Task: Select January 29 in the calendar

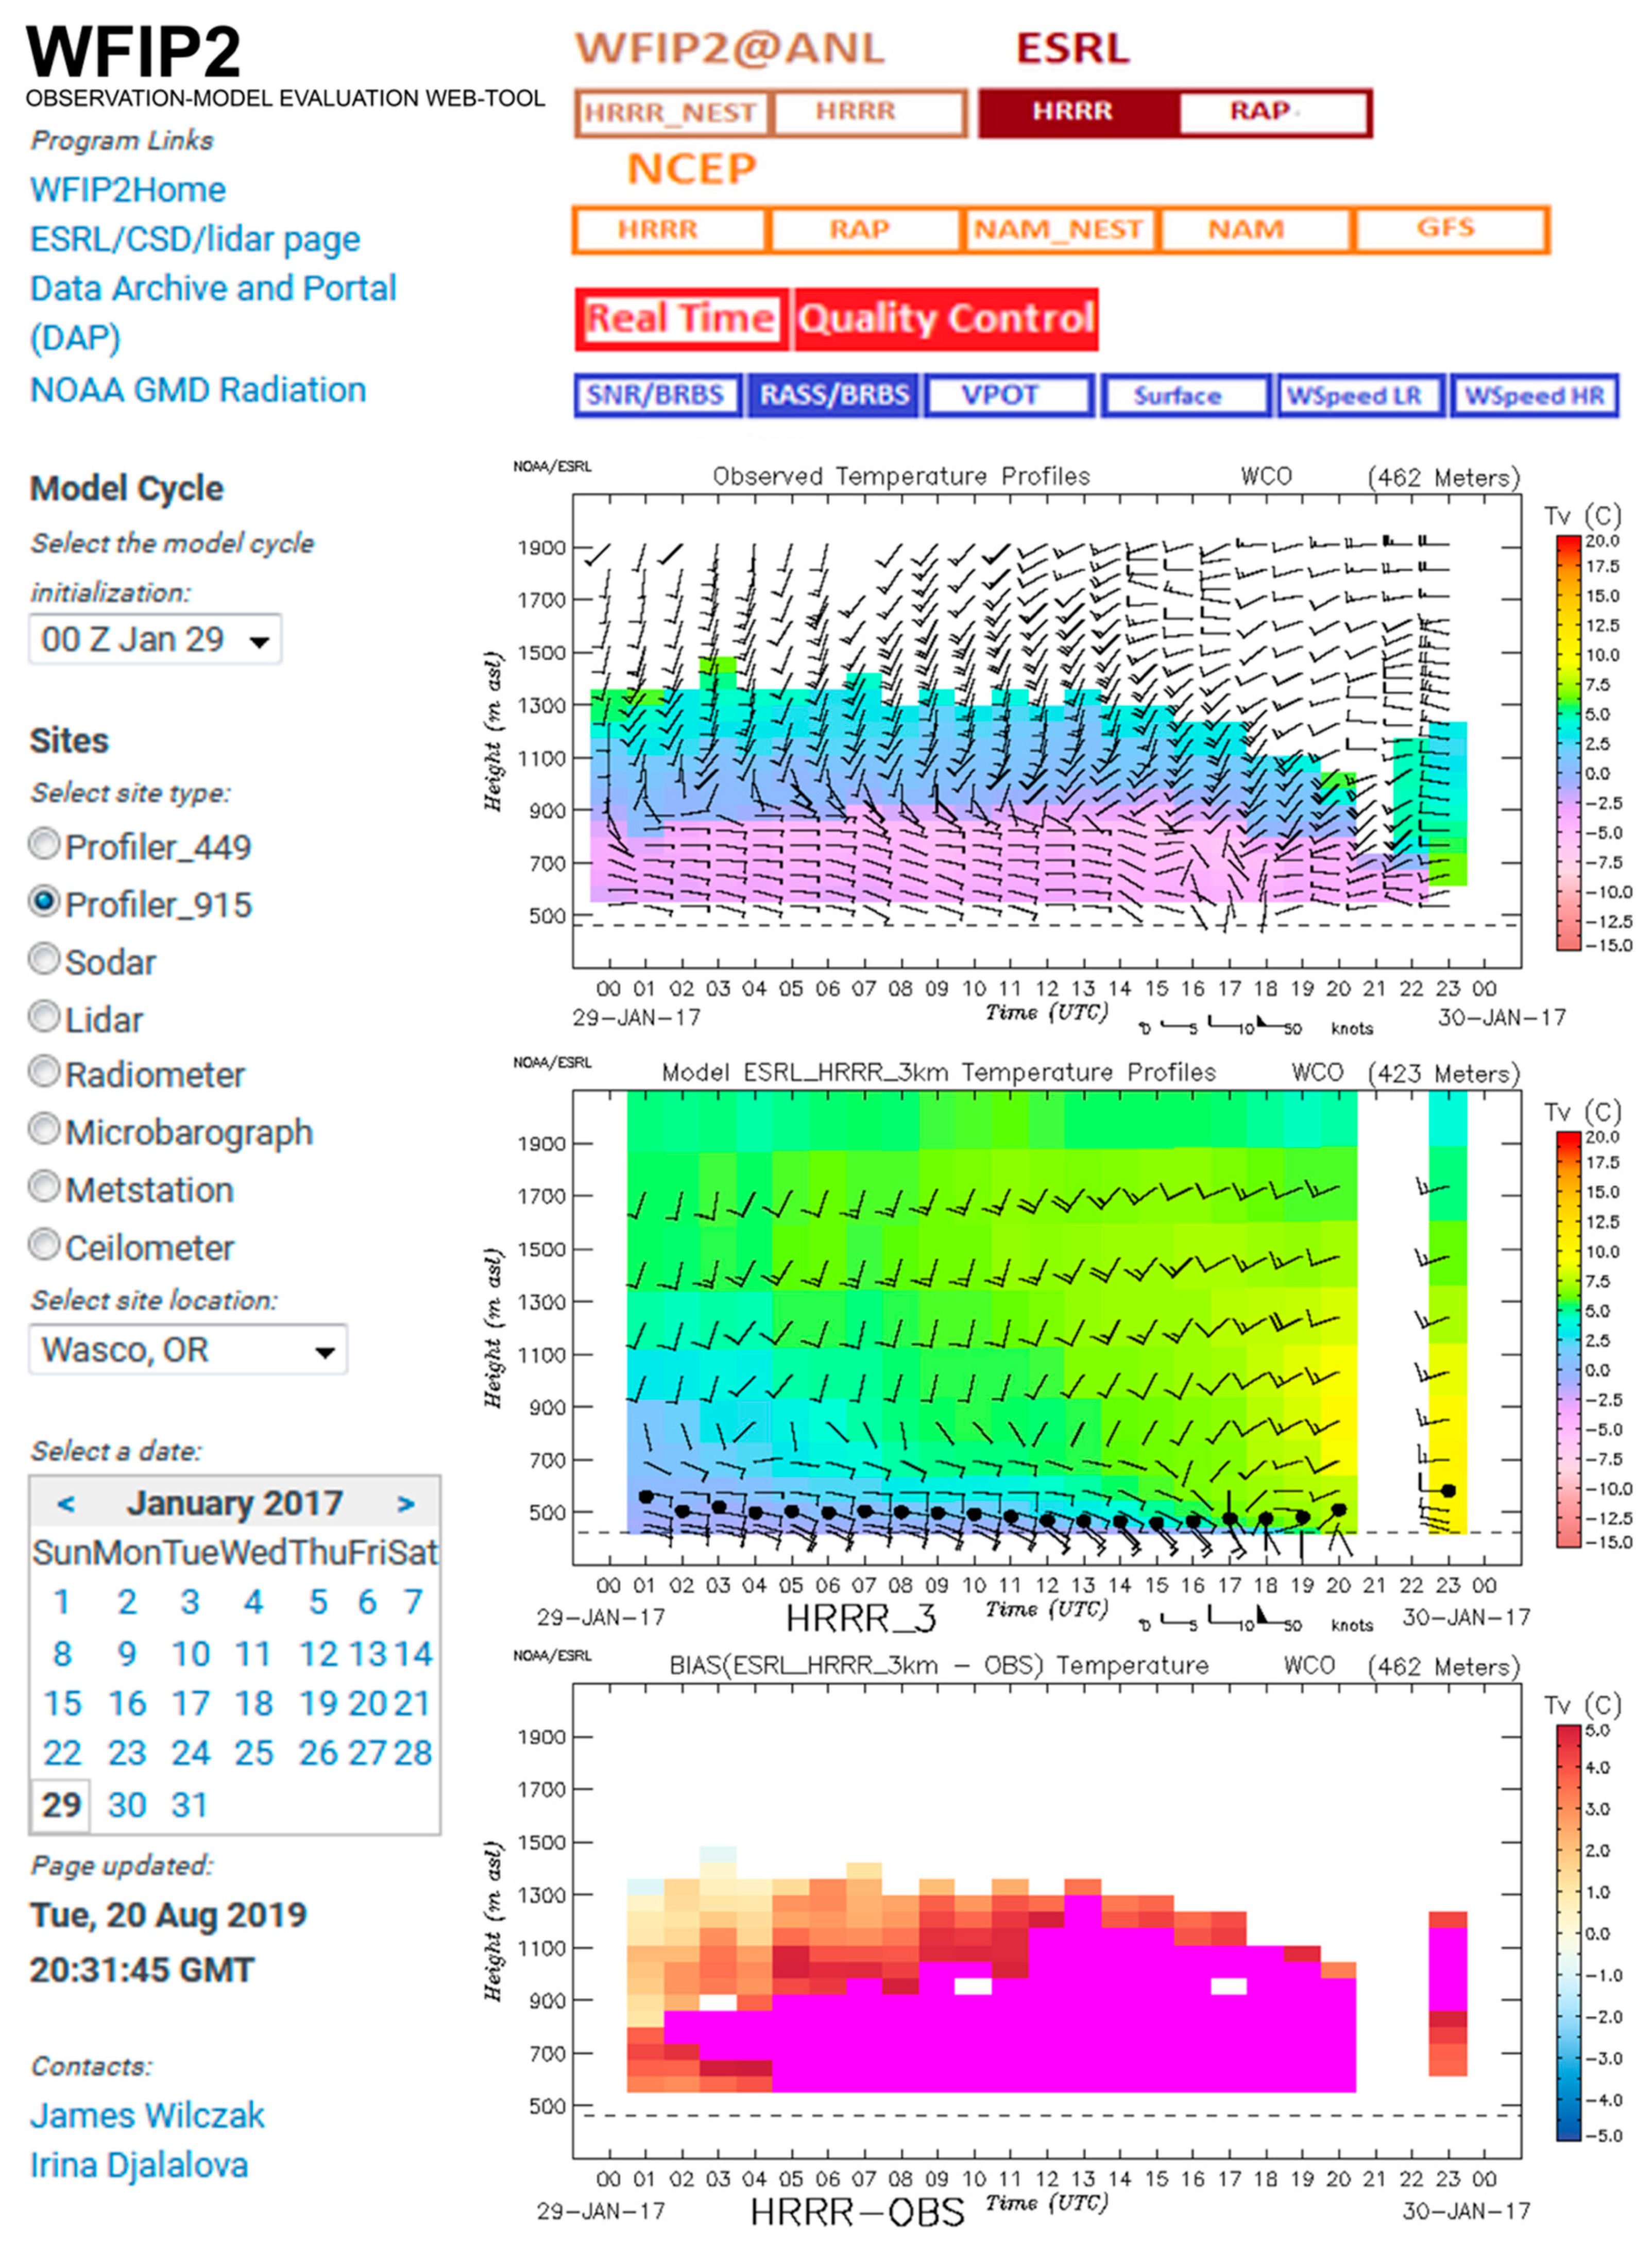Action: 61,1806
